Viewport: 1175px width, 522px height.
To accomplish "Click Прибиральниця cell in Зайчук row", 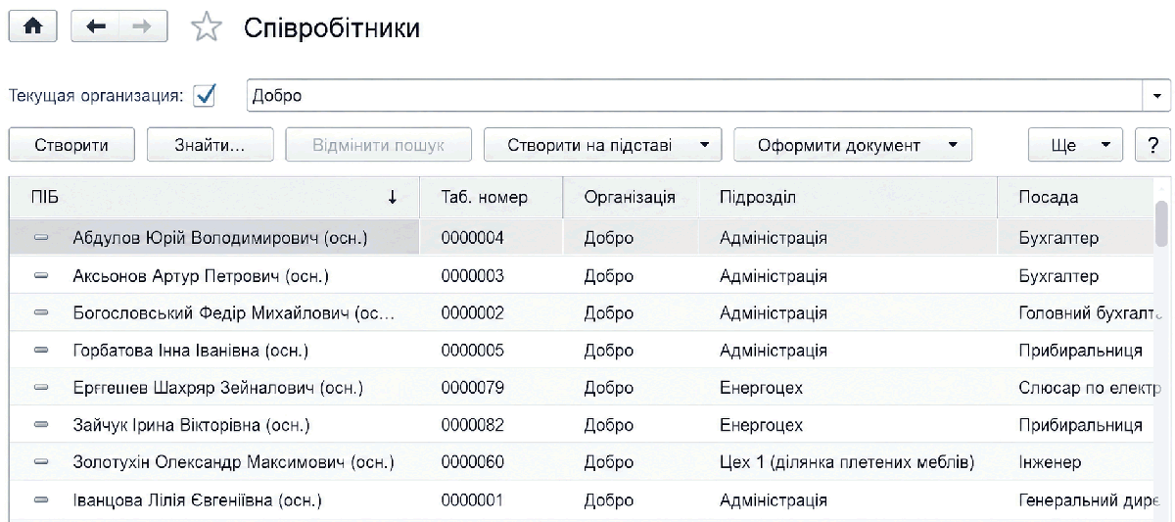I will [1080, 426].
